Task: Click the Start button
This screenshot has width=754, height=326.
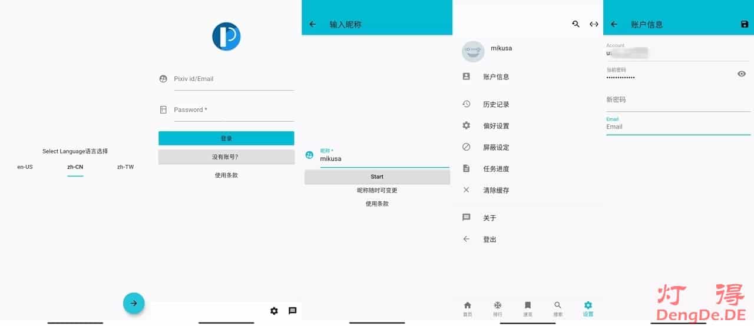Action: (377, 177)
